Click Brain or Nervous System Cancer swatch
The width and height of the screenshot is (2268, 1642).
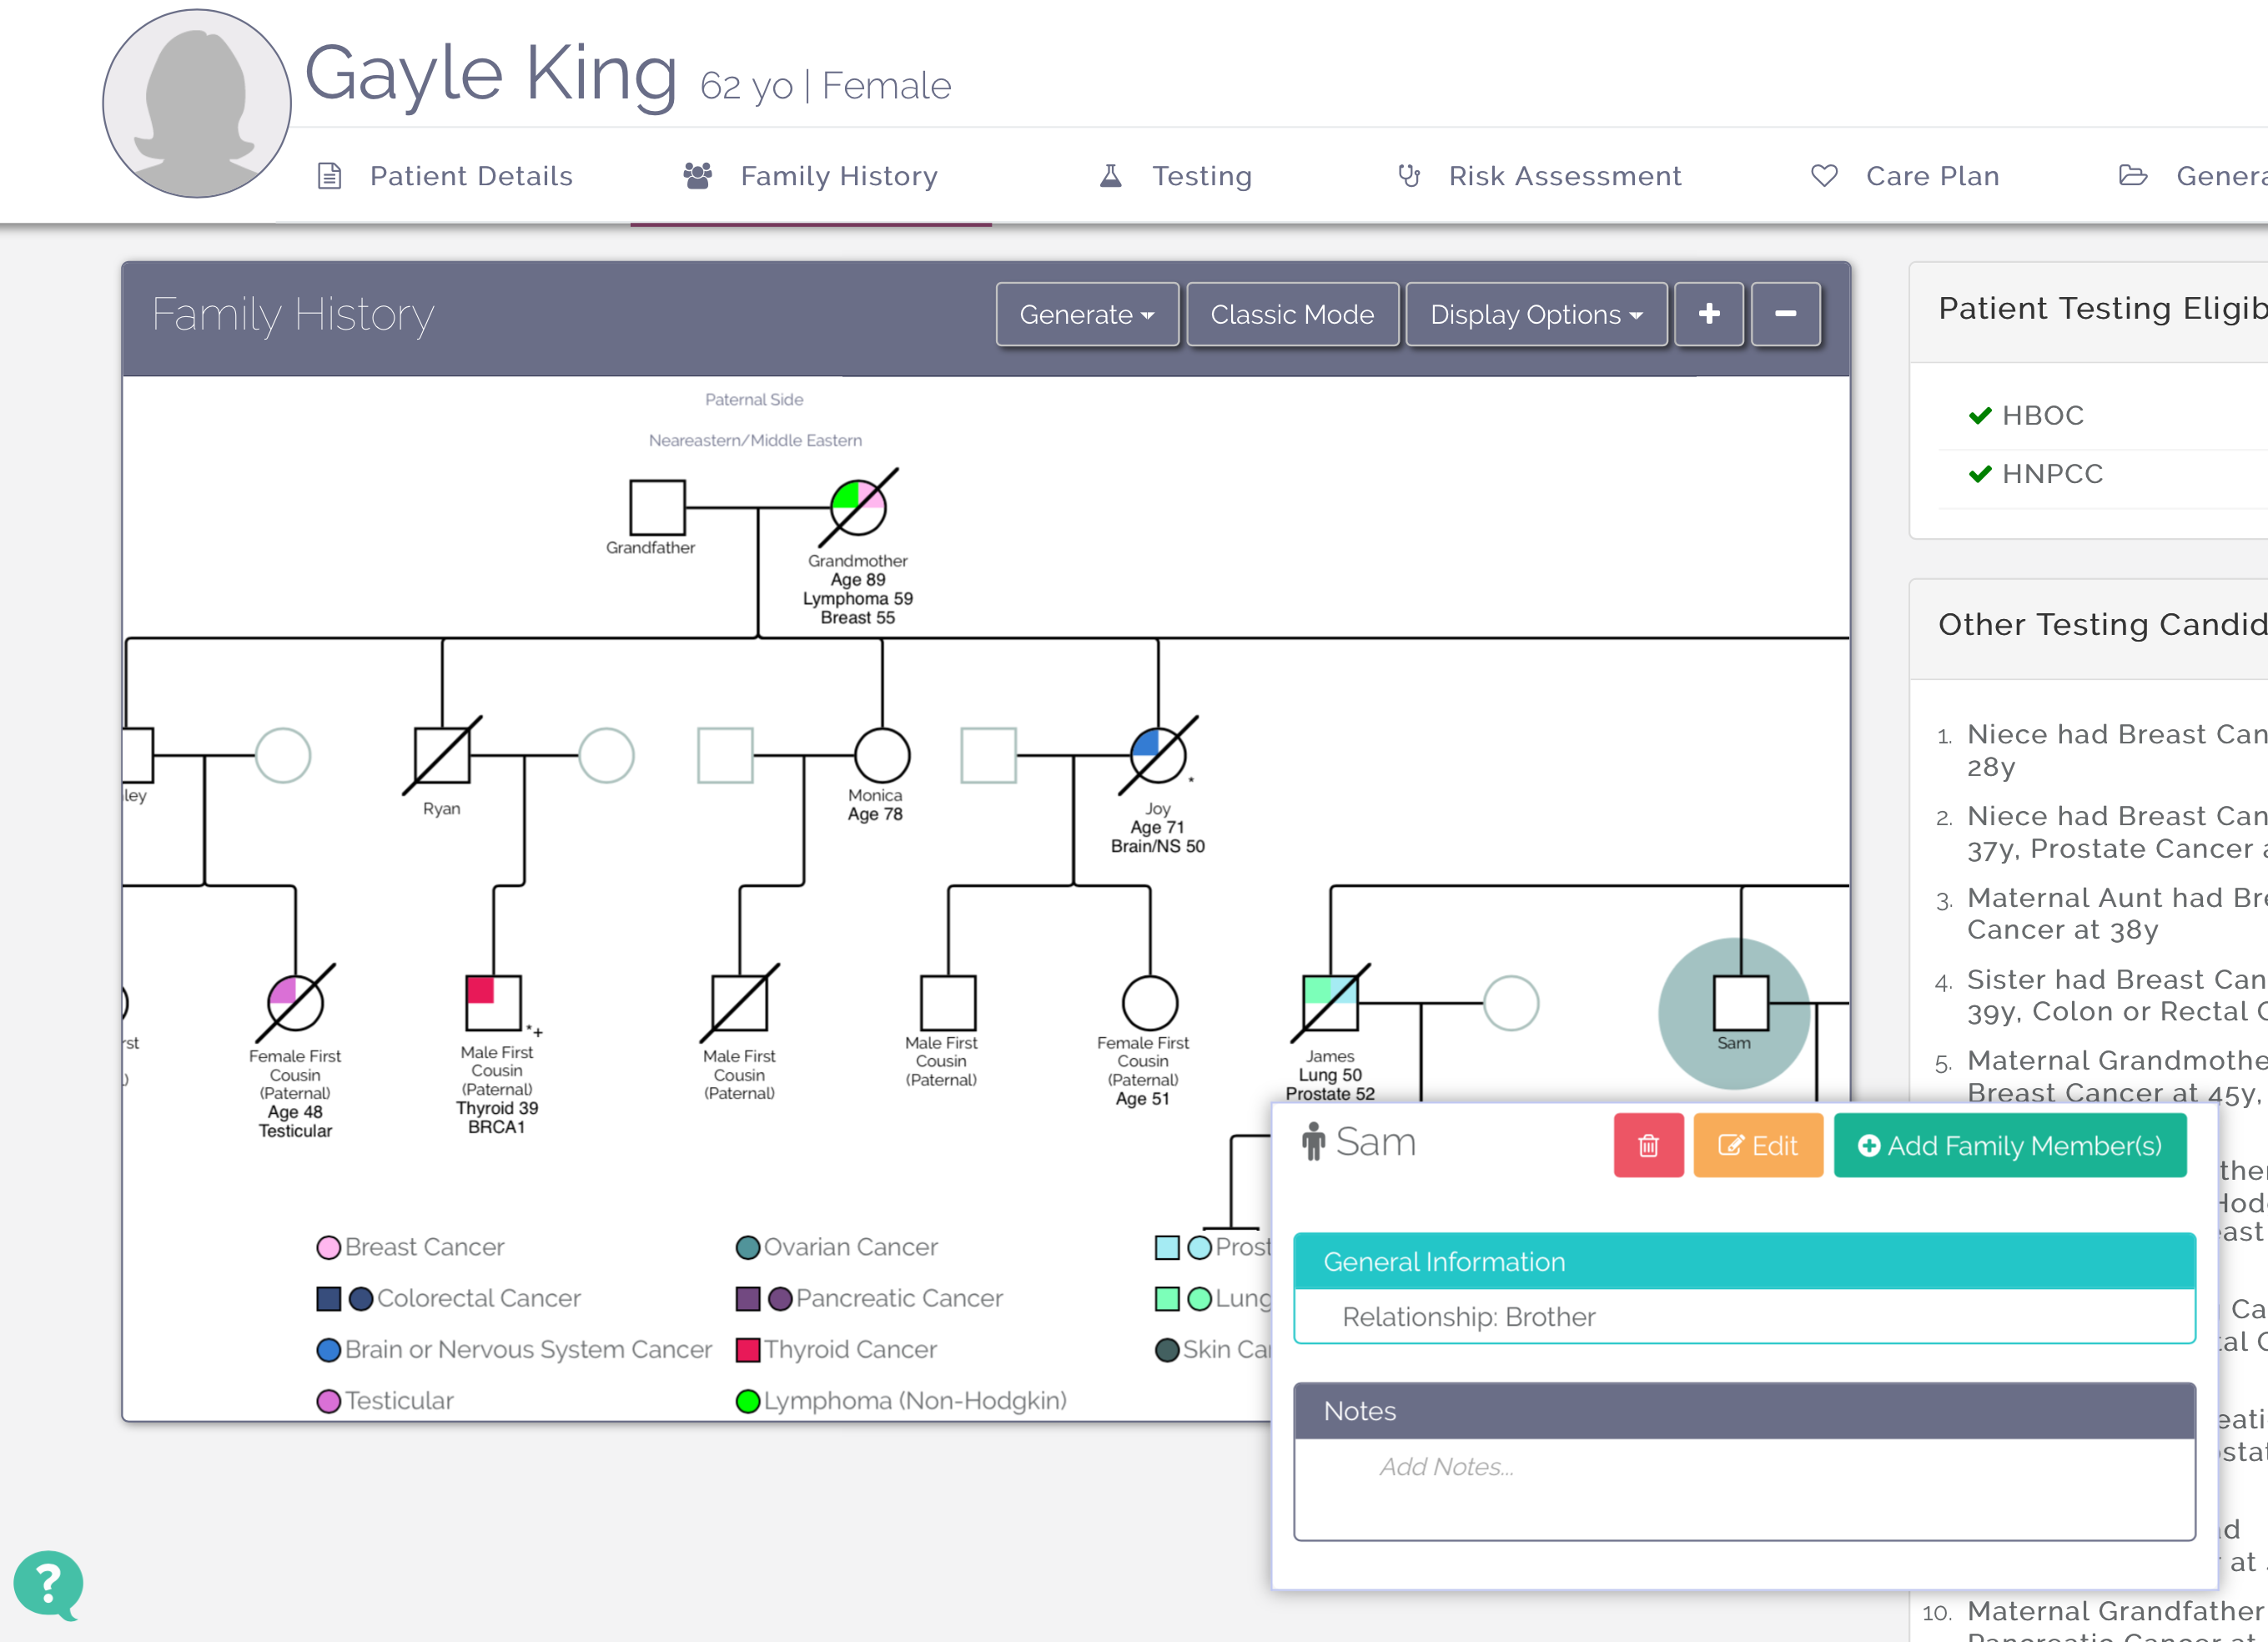tap(328, 1350)
